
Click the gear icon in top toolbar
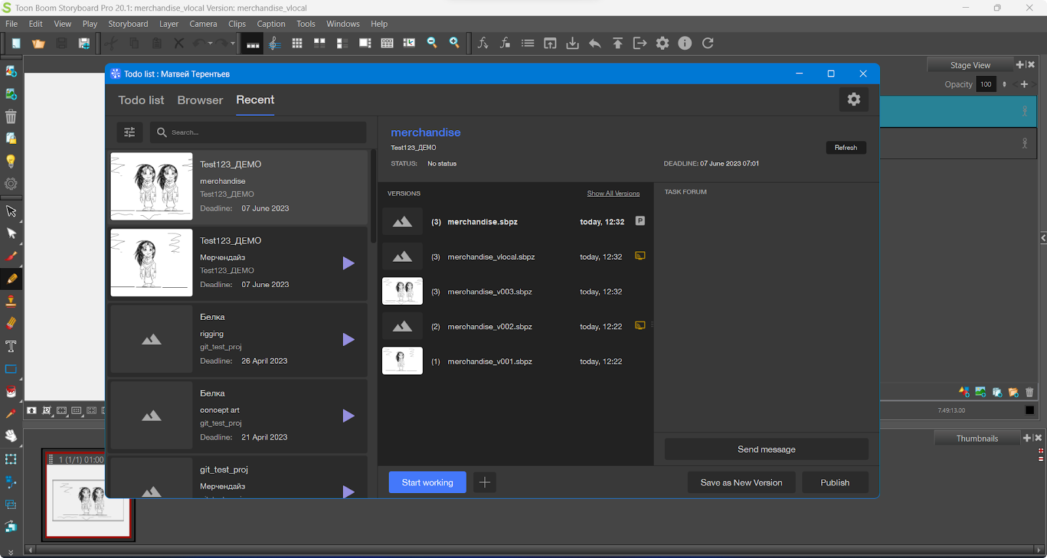coord(663,43)
